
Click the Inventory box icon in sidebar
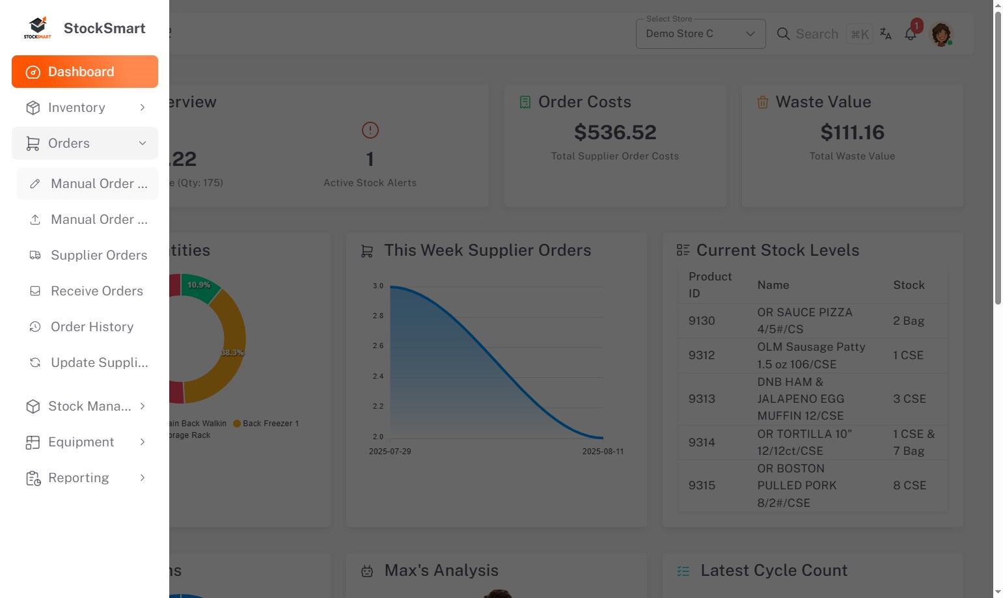click(33, 107)
